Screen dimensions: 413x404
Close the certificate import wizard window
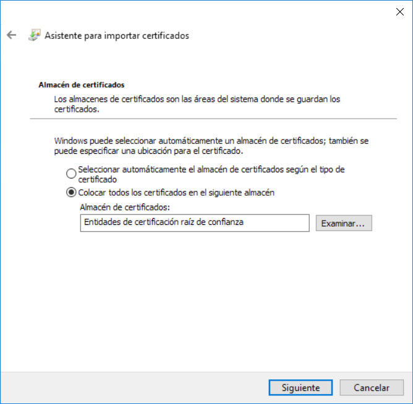(399, 11)
